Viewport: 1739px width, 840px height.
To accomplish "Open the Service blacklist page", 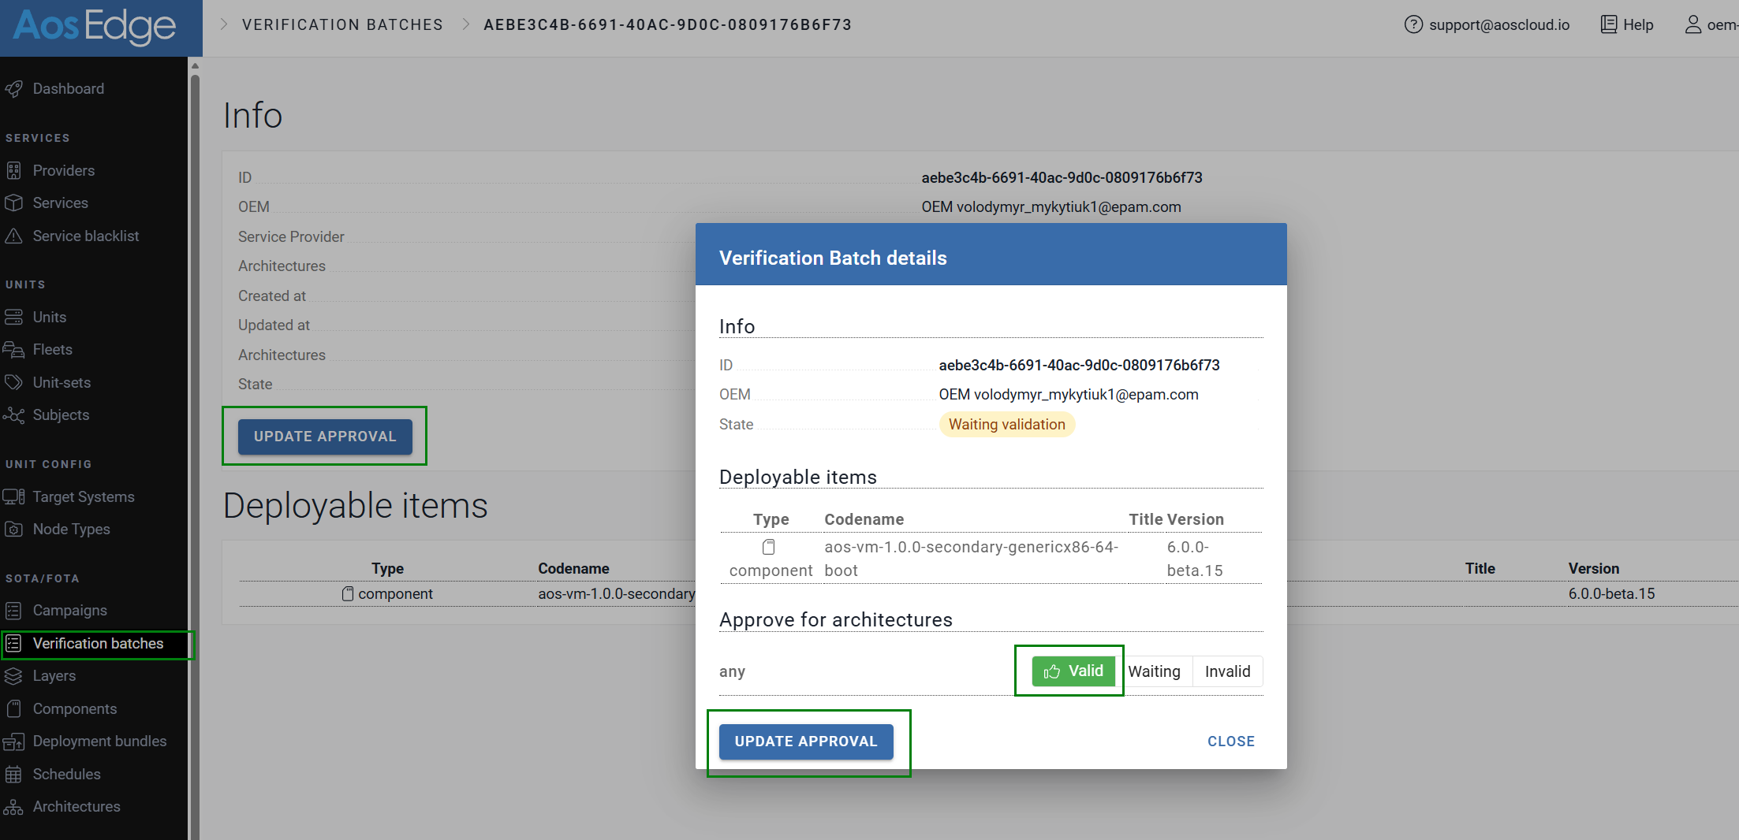I will pos(86,236).
